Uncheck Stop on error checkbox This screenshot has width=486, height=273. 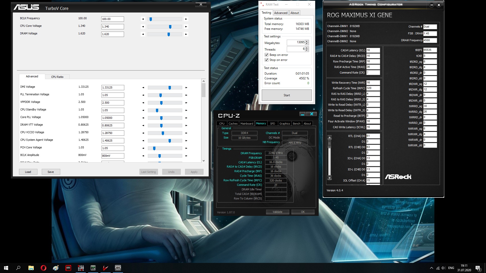267,60
